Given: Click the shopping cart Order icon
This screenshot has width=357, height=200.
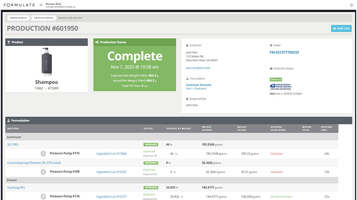Looking at the screenshot, I should point(271,45).
